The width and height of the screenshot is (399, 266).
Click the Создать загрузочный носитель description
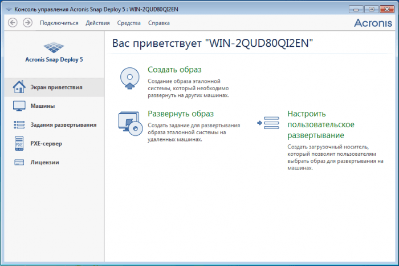click(x=335, y=158)
